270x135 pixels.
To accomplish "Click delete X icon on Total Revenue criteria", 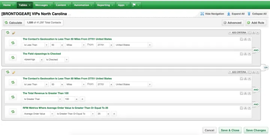I will coord(249,93).
